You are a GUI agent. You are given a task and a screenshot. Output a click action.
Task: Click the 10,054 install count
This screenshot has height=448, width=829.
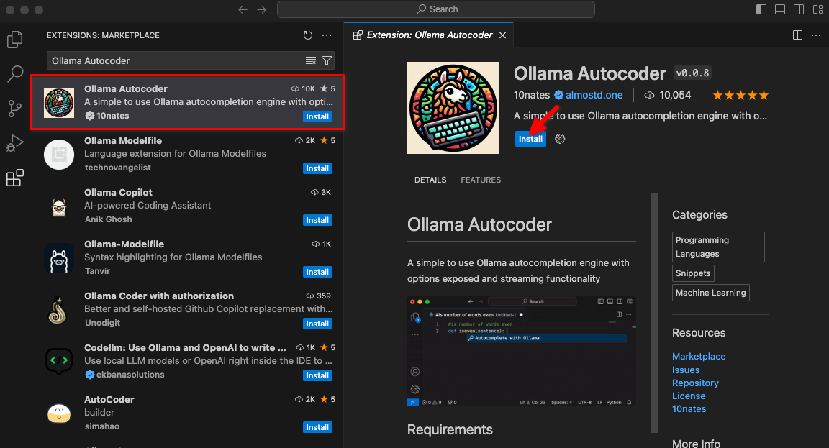coord(668,95)
